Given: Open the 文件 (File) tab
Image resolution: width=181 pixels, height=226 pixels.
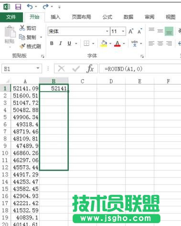Looking at the screenshot, I should point(11,17).
